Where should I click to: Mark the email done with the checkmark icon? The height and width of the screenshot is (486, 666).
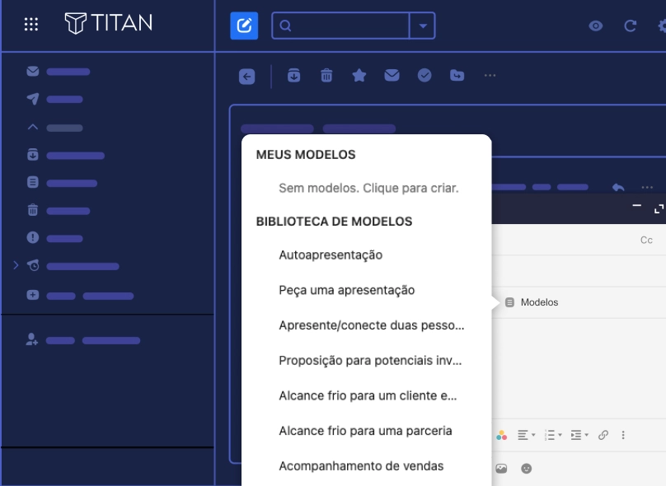point(424,76)
